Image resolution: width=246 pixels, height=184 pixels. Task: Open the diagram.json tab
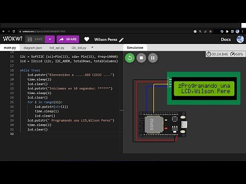[33, 48]
